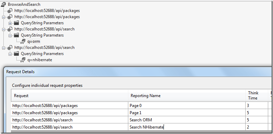
Task: Select the api/packages request label with QueryString Parameters
Action: click(47, 17)
